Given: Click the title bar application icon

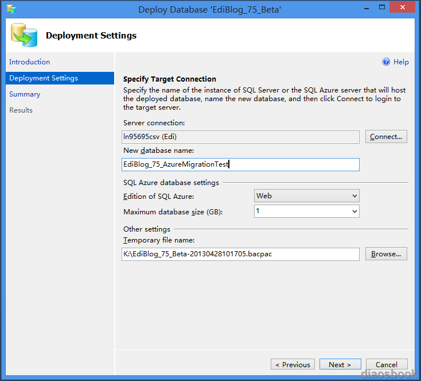Looking at the screenshot, I should [11, 9].
